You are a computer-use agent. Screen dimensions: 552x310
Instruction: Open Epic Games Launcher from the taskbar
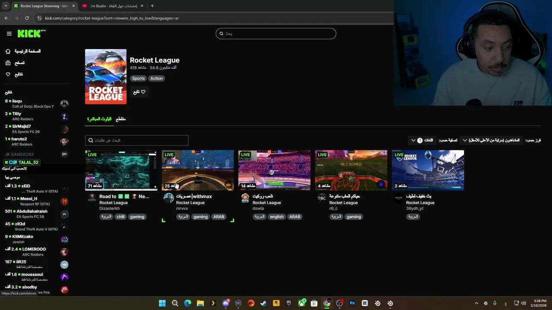pyautogui.click(x=289, y=303)
